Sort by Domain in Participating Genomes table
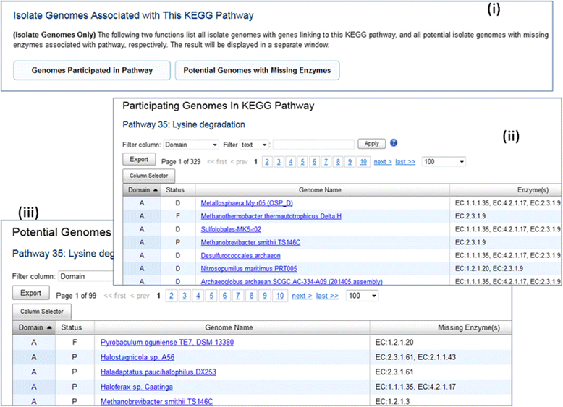The image size is (563, 407). (x=142, y=190)
